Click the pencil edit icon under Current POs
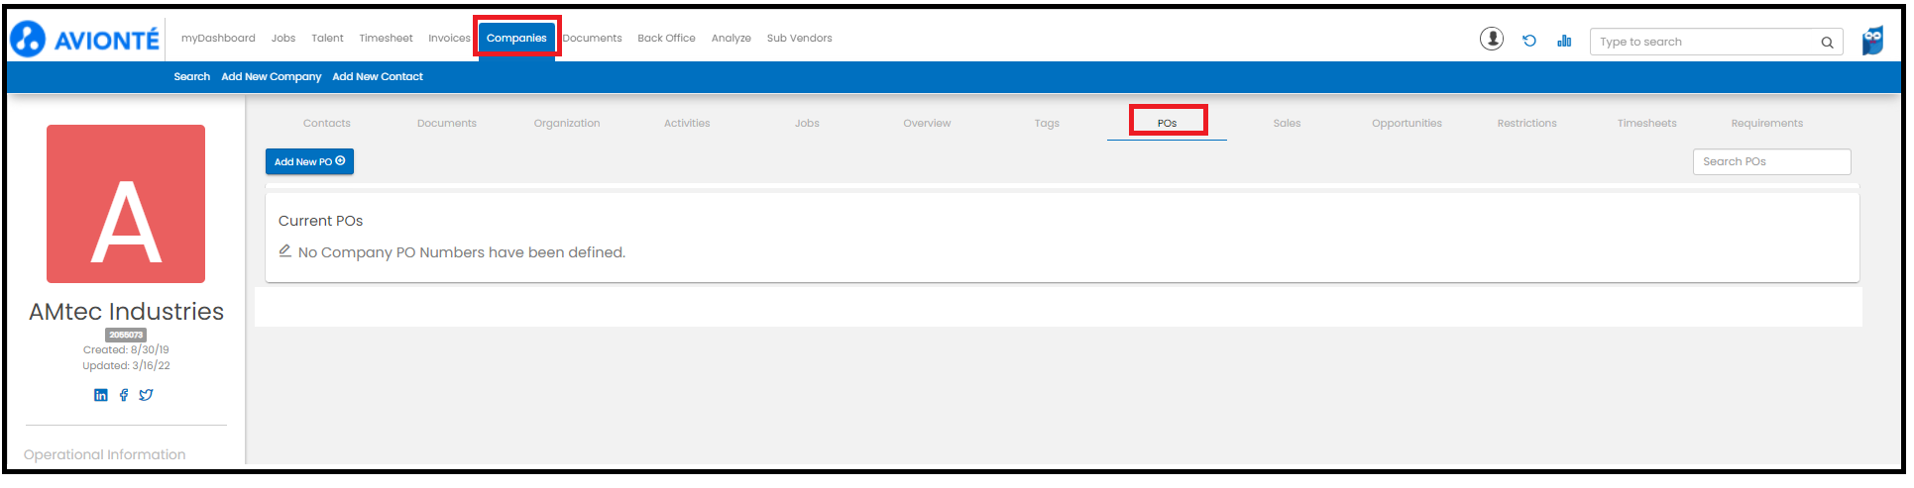This screenshot has height=488, width=1914. coord(284,251)
